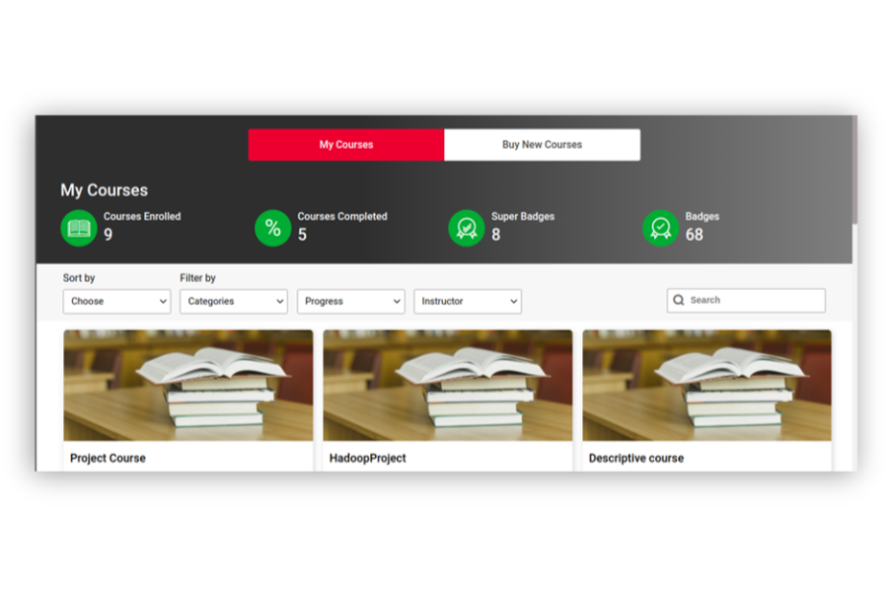Open the Descriptive course thumbnail

[706, 385]
